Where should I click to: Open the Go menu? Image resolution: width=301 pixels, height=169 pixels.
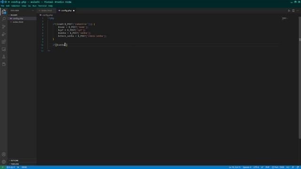(29, 6)
